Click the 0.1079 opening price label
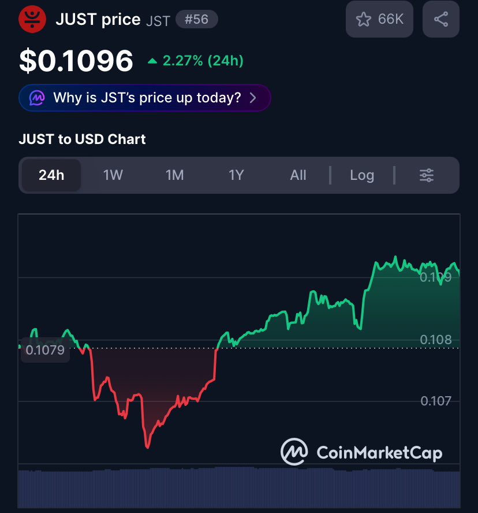The height and width of the screenshot is (513, 478). click(45, 350)
